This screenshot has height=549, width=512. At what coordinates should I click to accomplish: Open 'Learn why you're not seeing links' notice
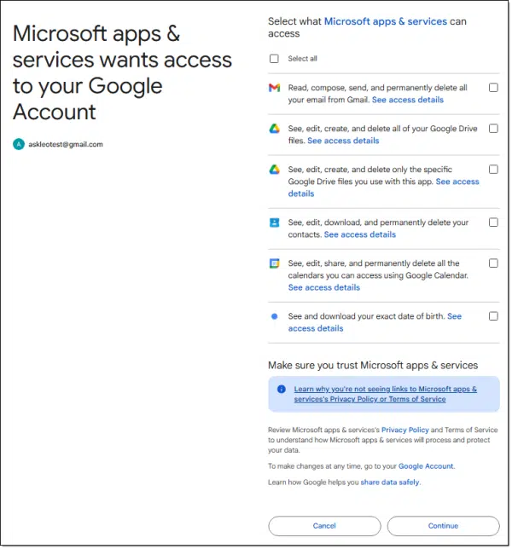pyautogui.click(x=385, y=394)
